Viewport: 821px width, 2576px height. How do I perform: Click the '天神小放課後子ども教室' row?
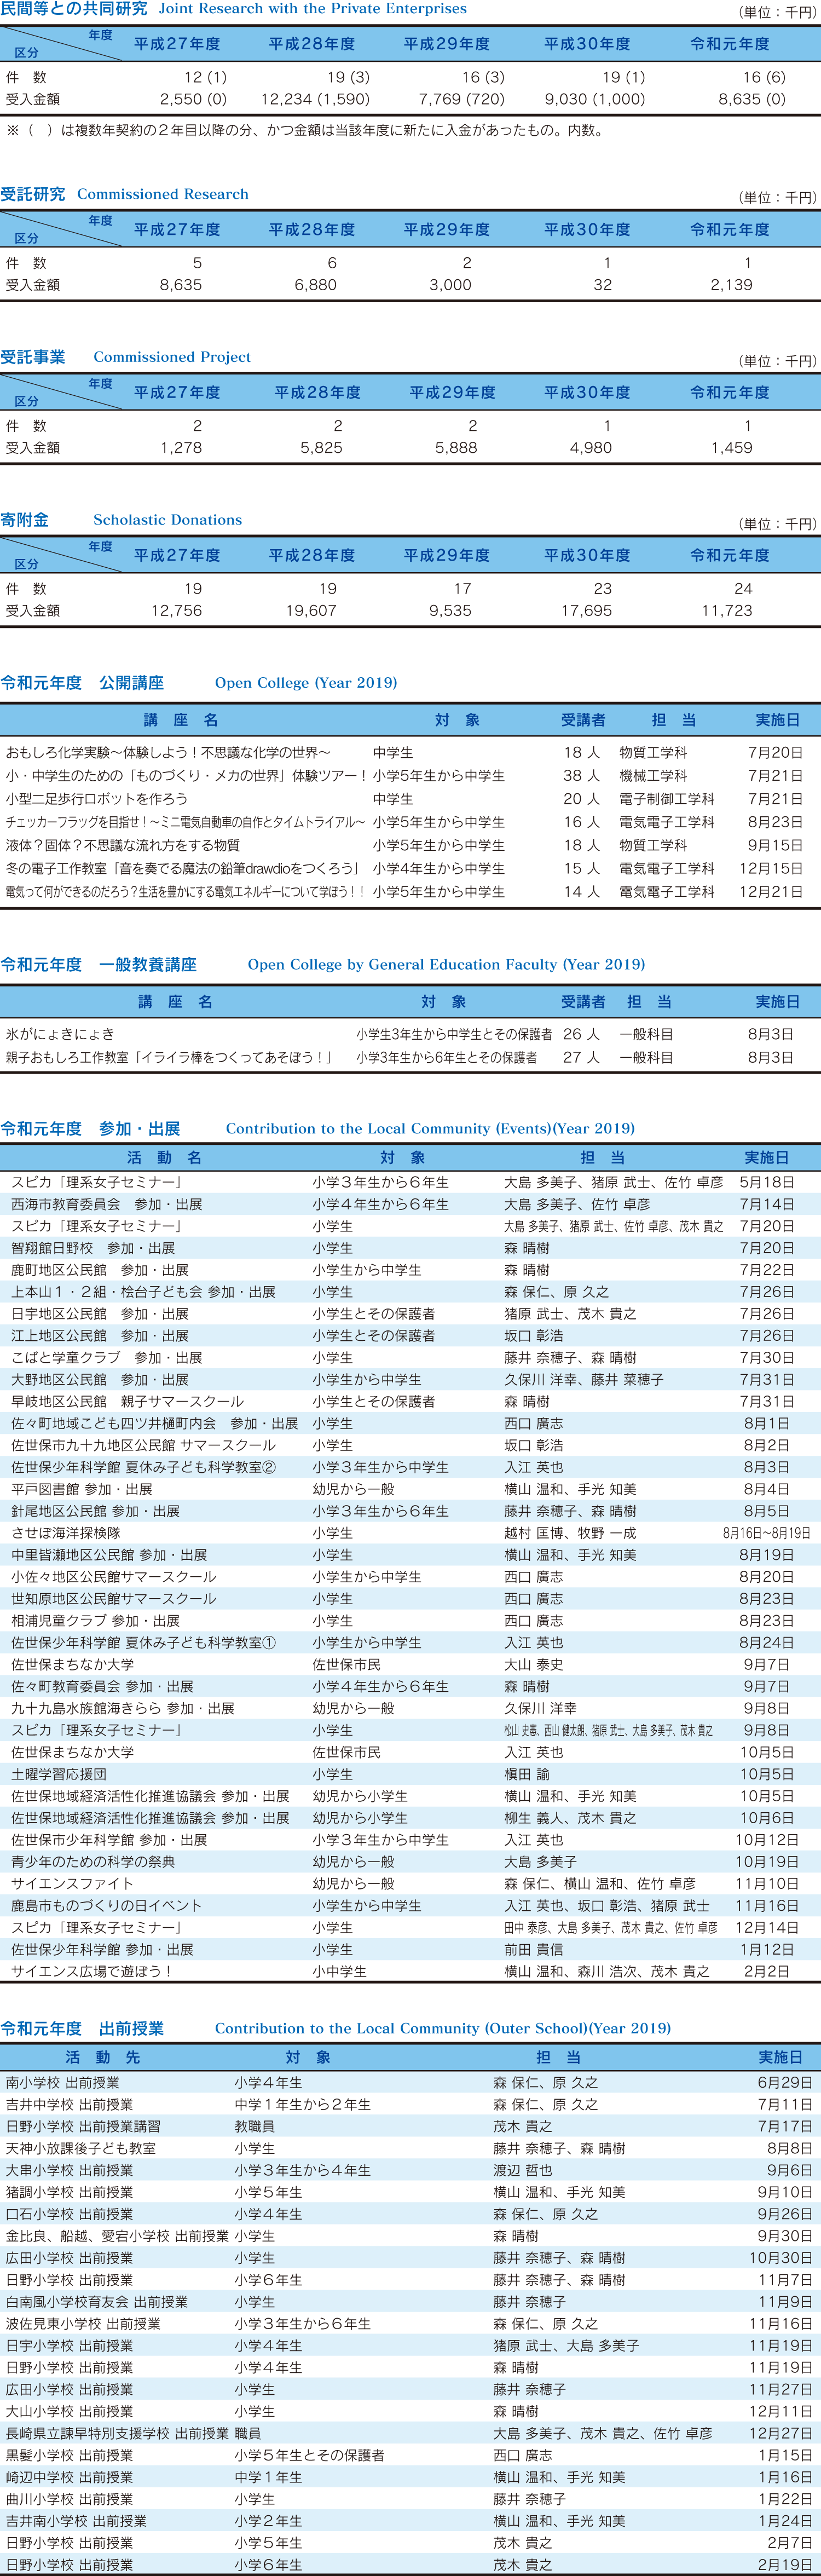[x=410, y=2148]
